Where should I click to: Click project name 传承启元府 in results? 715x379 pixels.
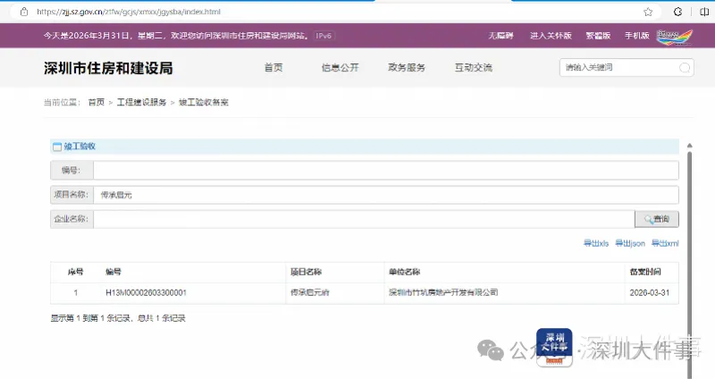pyautogui.click(x=309, y=293)
